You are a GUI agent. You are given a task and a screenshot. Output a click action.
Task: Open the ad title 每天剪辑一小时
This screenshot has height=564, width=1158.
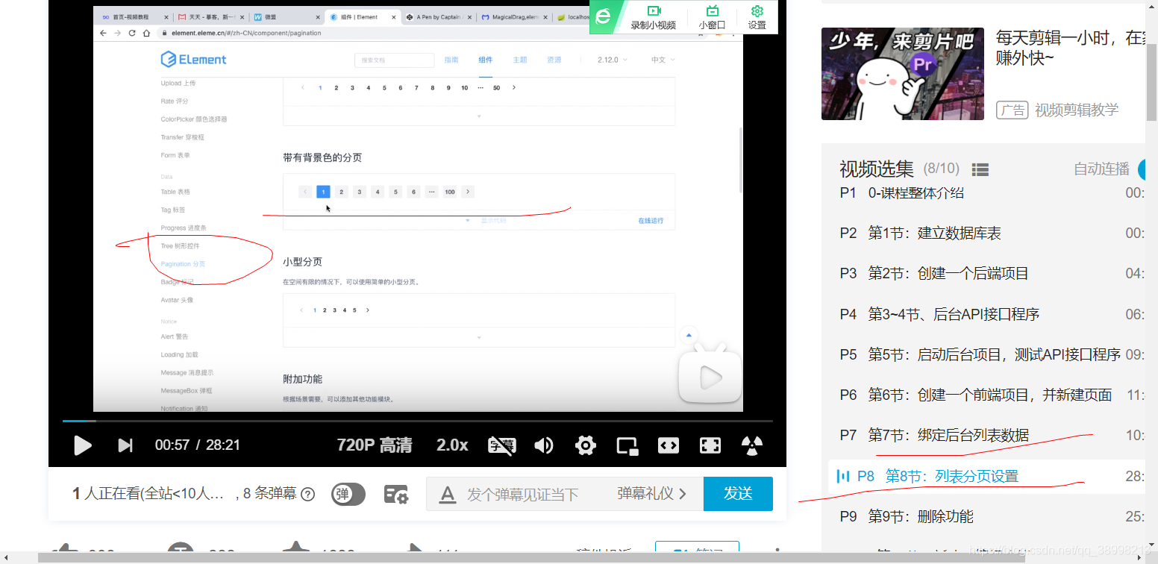point(1070,47)
